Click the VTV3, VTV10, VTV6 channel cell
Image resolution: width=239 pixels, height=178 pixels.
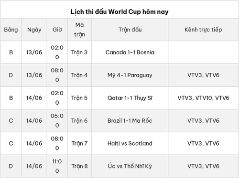(x=203, y=98)
